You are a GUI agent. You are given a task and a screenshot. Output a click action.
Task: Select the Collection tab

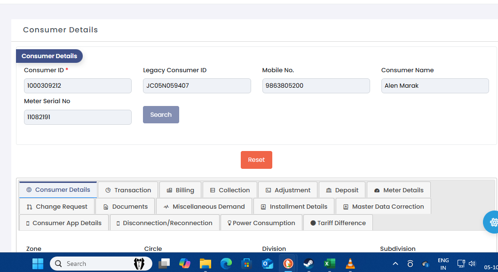tap(230, 190)
